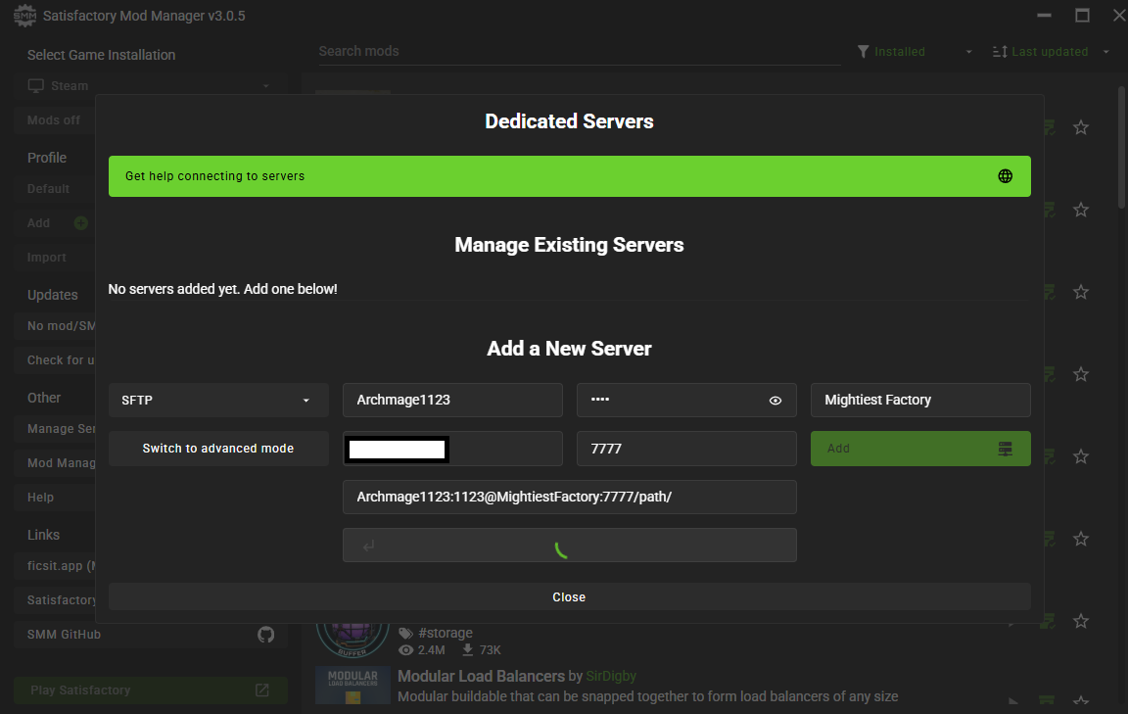Click username field Archmage1123
Screen dimensions: 1128x714
(x=452, y=401)
